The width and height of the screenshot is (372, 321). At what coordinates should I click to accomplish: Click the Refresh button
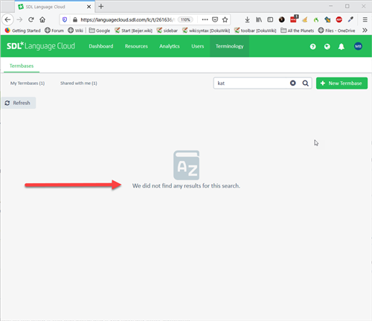[x=19, y=103]
